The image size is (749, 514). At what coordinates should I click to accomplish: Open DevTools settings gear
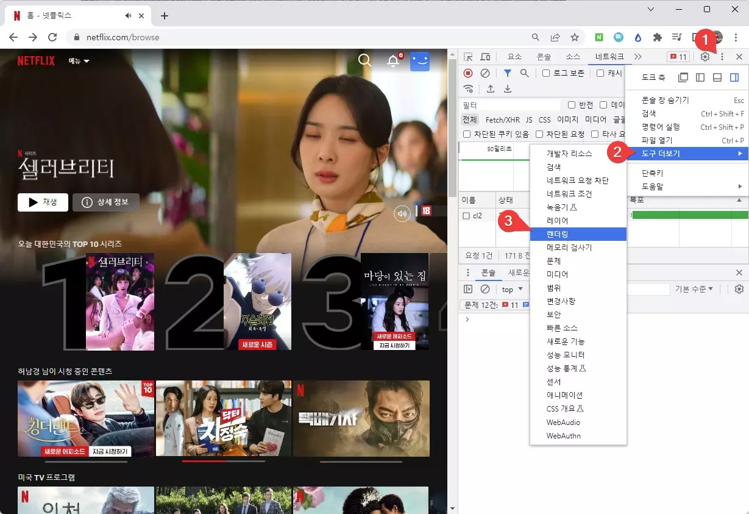[x=705, y=57]
